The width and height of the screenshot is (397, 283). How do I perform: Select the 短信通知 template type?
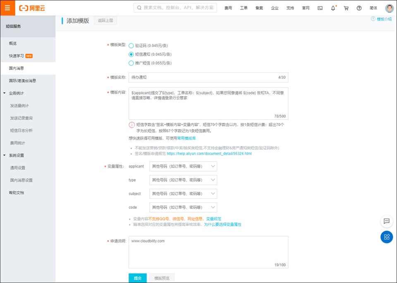coord(131,54)
